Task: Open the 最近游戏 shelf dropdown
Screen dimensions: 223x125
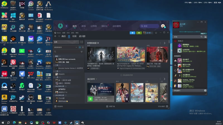Action: (96, 79)
